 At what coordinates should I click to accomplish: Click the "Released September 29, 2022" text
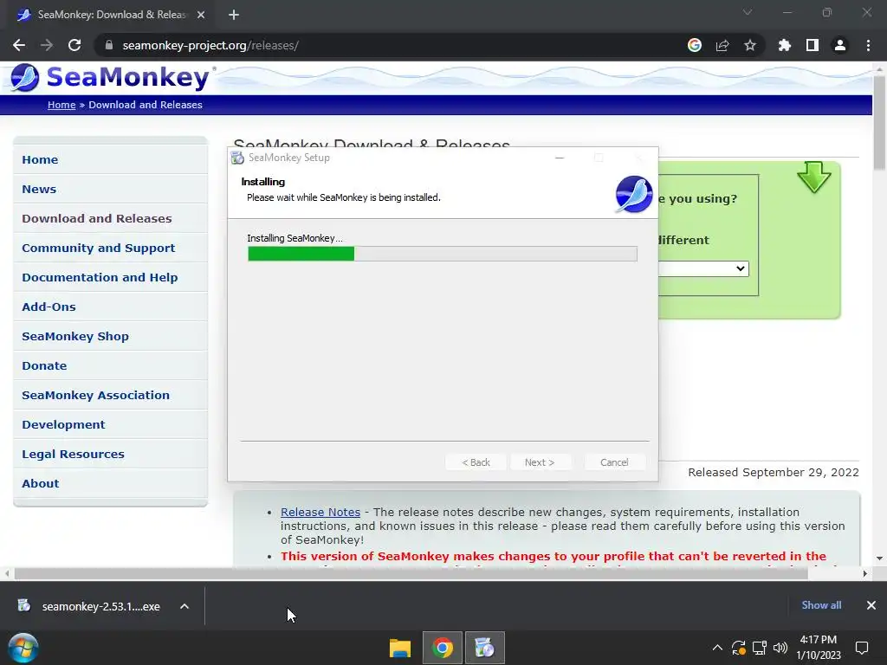[x=774, y=472]
